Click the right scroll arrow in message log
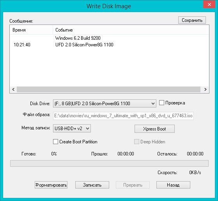The width and height of the screenshot is (218, 201). [x=205, y=89]
